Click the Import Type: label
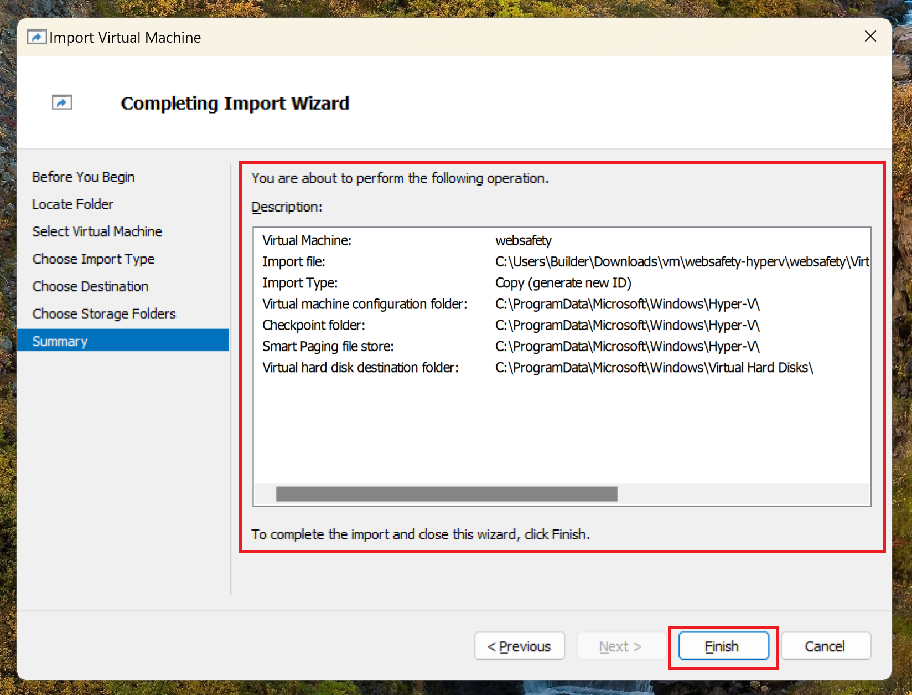912x695 pixels. click(300, 283)
